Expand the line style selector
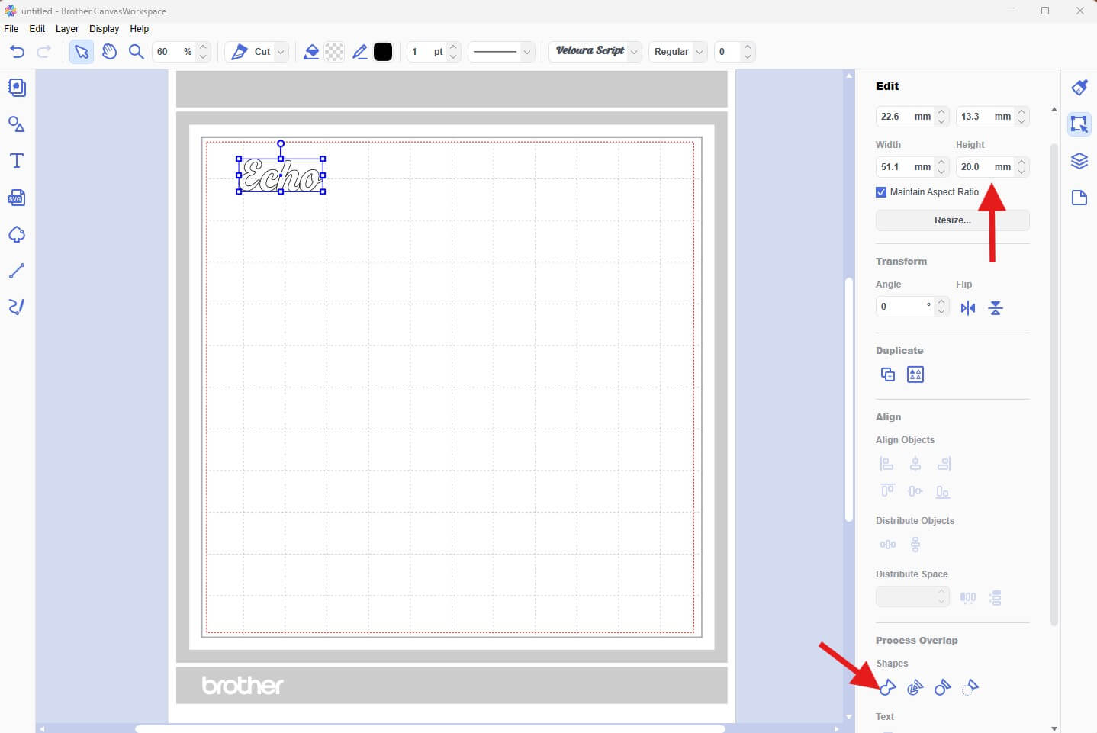Image resolution: width=1097 pixels, height=733 pixels. click(x=527, y=52)
